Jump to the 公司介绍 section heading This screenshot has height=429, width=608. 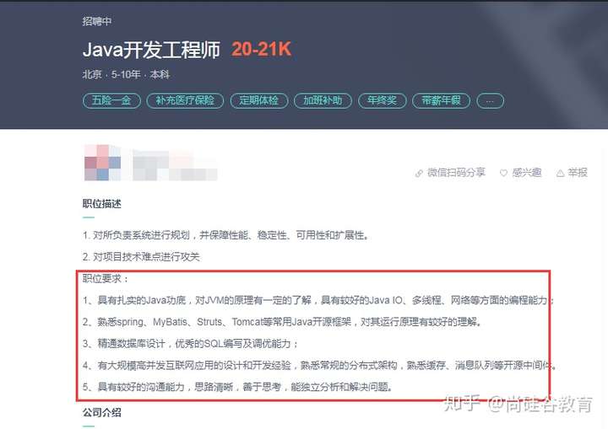pos(101,412)
